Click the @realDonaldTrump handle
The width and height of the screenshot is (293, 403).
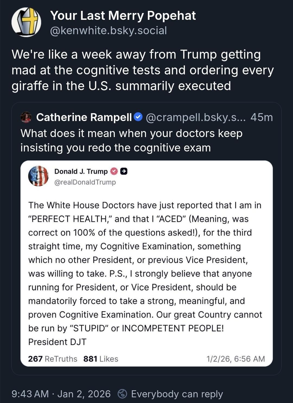tap(85, 182)
